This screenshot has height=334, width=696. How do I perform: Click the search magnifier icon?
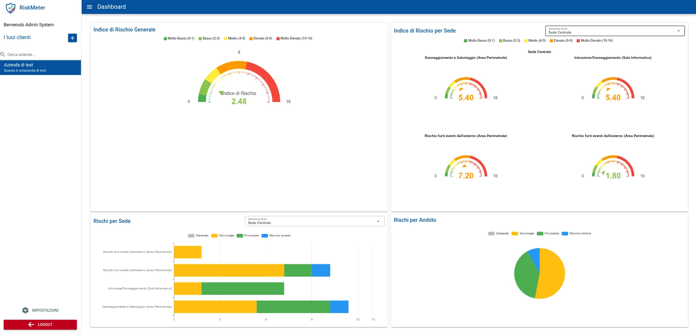pos(3,54)
